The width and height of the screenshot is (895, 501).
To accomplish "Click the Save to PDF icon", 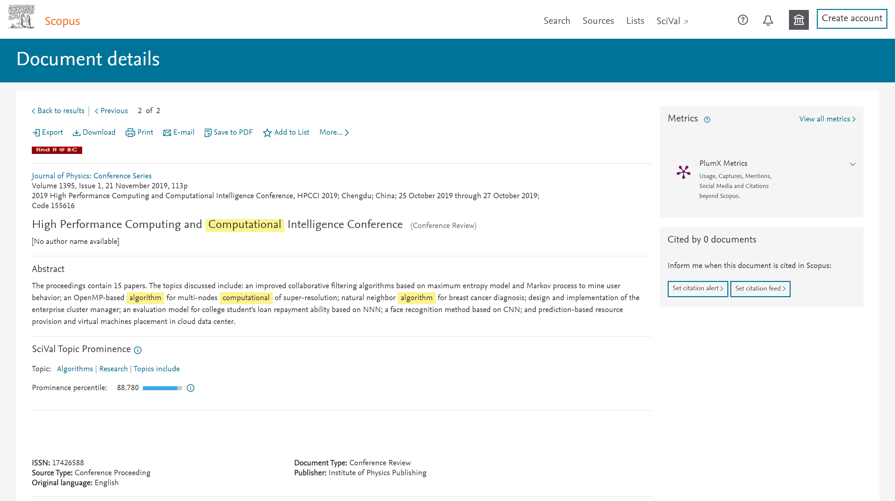I will [x=208, y=133].
